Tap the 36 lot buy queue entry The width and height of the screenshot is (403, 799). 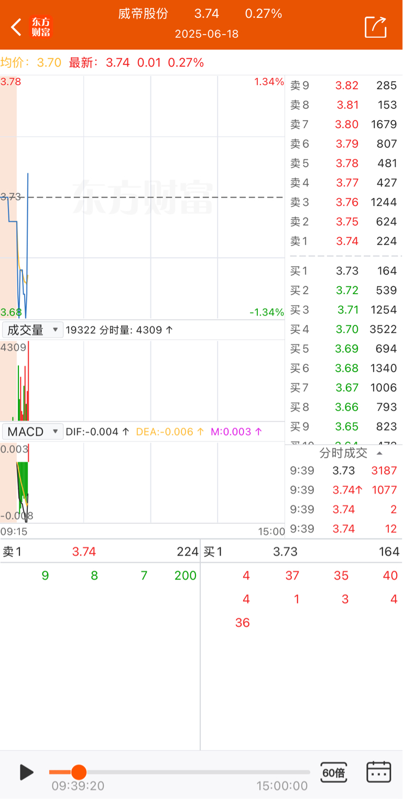243,623
